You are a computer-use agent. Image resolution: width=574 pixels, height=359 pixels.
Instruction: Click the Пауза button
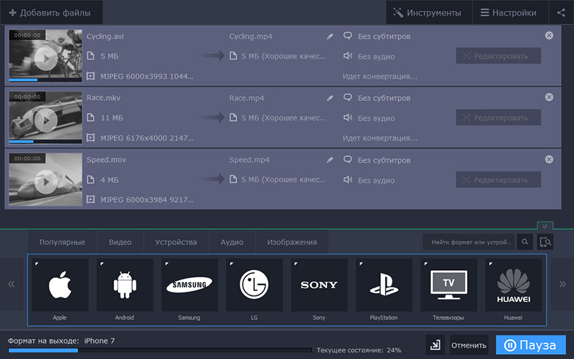(x=531, y=345)
